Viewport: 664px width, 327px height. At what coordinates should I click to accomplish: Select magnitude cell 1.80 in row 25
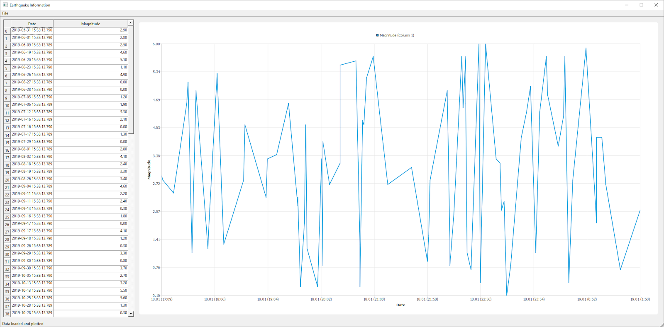click(90, 216)
